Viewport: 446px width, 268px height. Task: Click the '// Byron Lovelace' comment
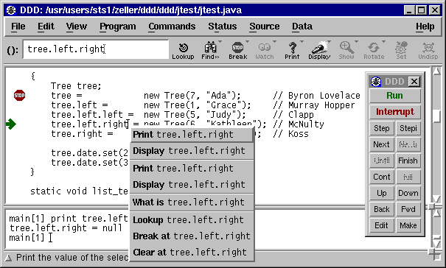click(x=316, y=96)
